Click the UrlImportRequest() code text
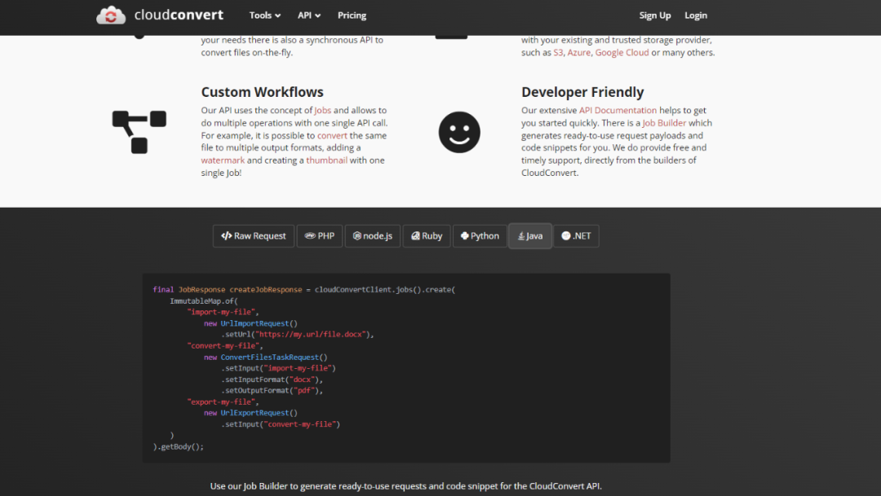This screenshot has height=496, width=881. tap(259, 323)
